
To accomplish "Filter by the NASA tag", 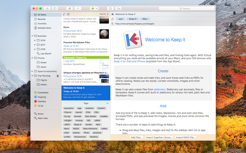I will pyautogui.click(x=76, y=129).
